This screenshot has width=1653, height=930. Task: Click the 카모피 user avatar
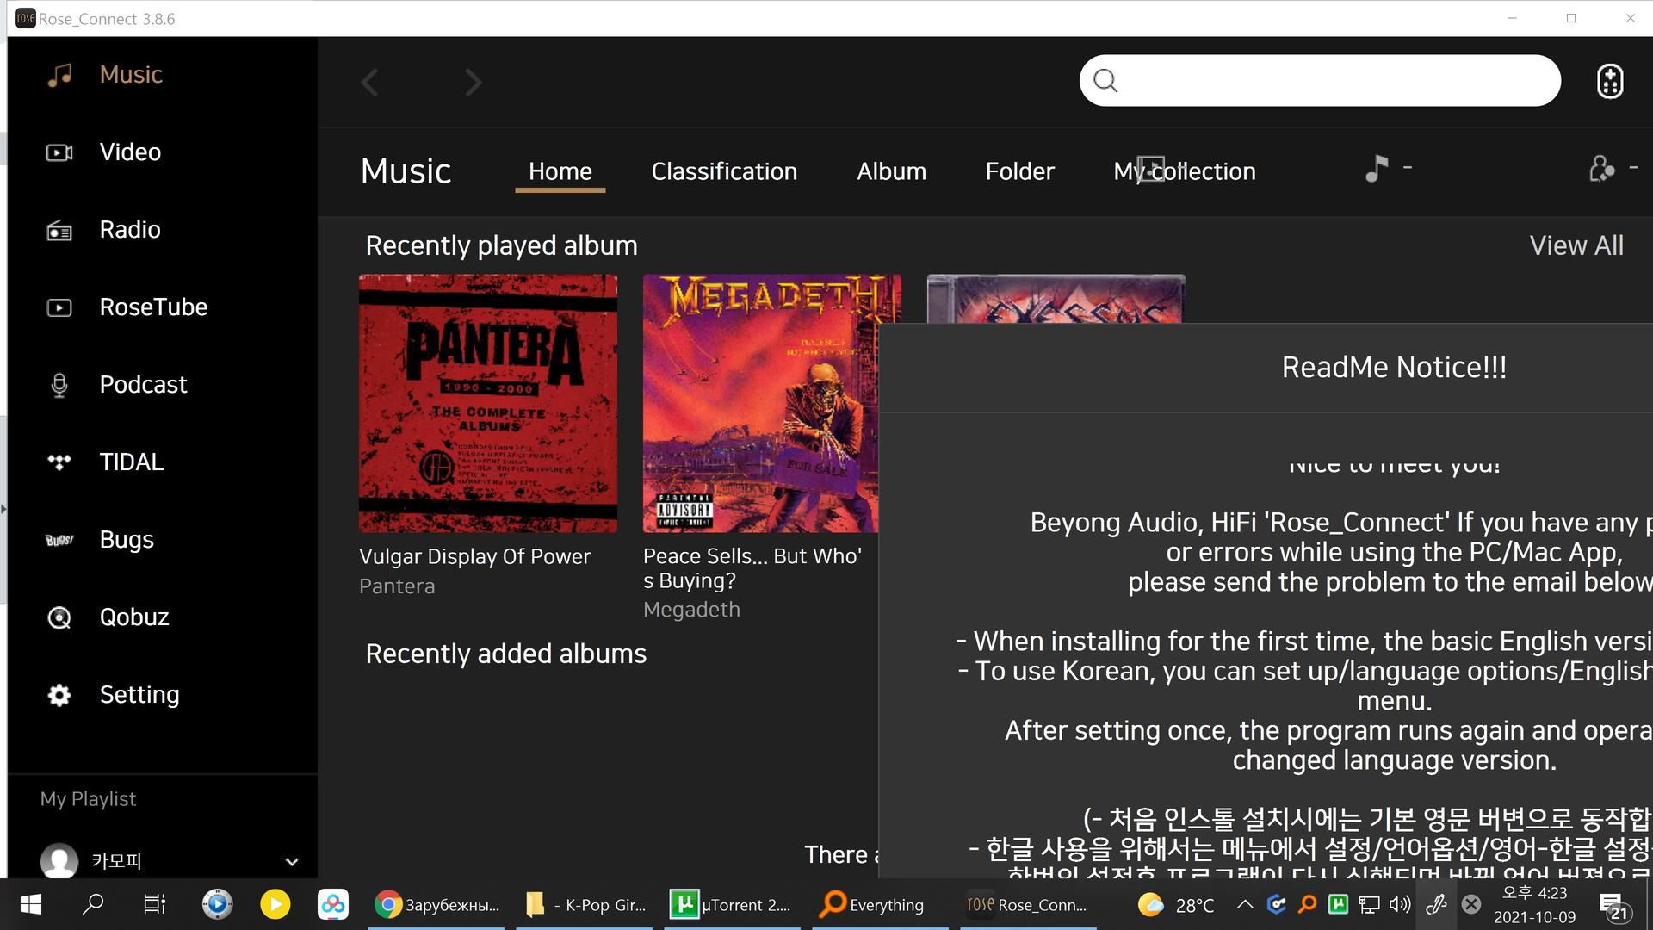point(59,860)
